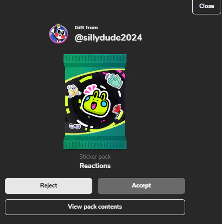Close the gift dialog
222x224 pixels.
pos(207,6)
